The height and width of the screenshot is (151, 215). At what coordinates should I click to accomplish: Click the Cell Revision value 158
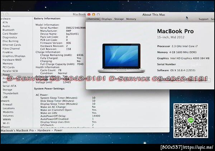pos(68,49)
